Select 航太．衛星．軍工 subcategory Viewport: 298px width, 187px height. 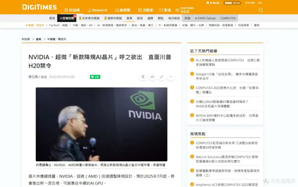click(x=143, y=25)
